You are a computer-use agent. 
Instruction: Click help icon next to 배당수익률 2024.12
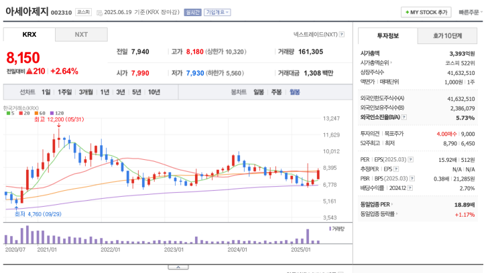tap(410, 188)
